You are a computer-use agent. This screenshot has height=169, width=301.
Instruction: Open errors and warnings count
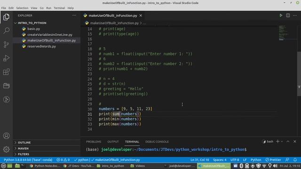click(63, 160)
